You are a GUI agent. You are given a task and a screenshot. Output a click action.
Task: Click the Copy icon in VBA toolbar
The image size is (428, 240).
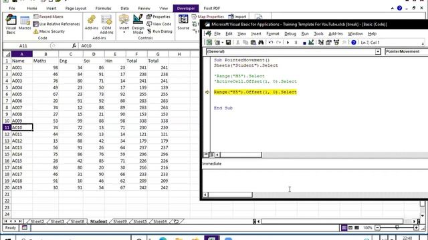pos(245,43)
